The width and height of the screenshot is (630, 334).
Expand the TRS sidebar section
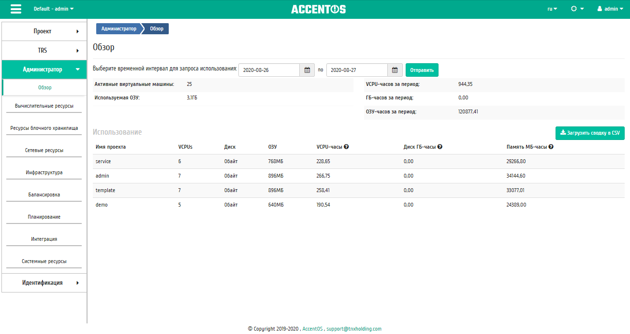coord(44,51)
